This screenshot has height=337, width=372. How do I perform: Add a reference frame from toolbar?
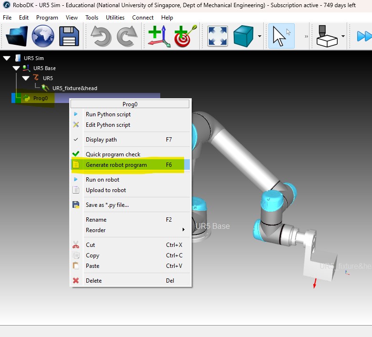point(158,36)
